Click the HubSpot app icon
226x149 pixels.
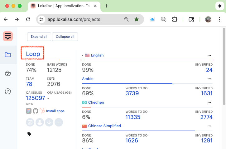[x=42, y=111]
